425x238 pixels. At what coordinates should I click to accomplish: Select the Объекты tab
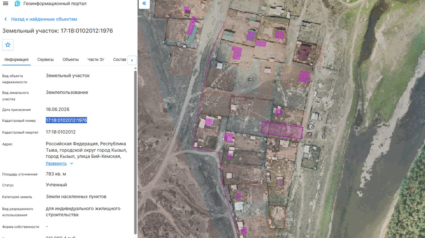tap(71, 60)
